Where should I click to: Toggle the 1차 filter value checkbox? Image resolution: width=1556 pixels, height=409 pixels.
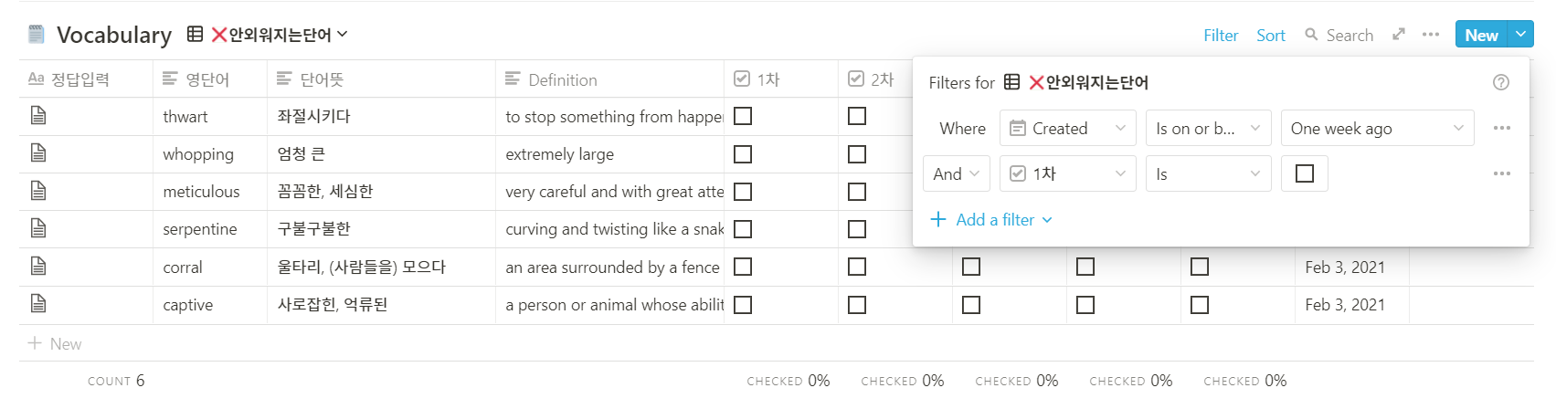tap(1305, 173)
